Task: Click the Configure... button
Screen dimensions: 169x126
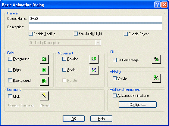Action: click(x=138, y=104)
